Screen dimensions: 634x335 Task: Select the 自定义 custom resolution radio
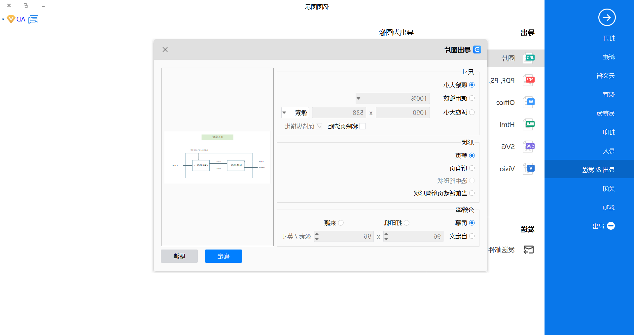pos(472,236)
